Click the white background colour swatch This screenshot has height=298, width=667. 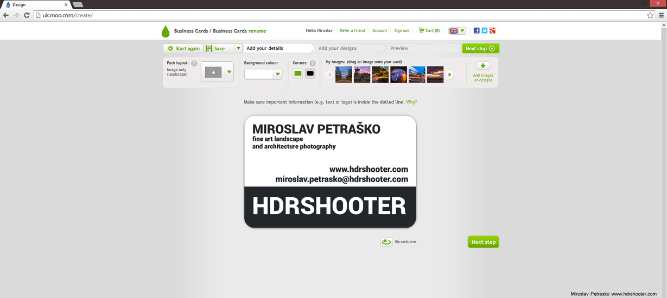click(259, 74)
